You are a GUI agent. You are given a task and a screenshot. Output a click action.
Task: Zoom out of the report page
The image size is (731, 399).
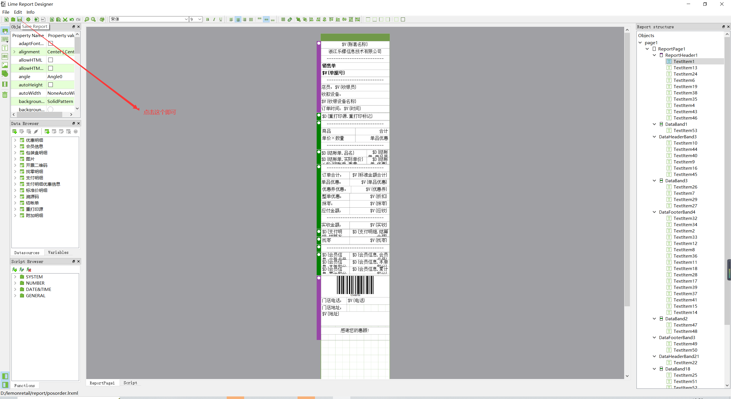click(93, 19)
